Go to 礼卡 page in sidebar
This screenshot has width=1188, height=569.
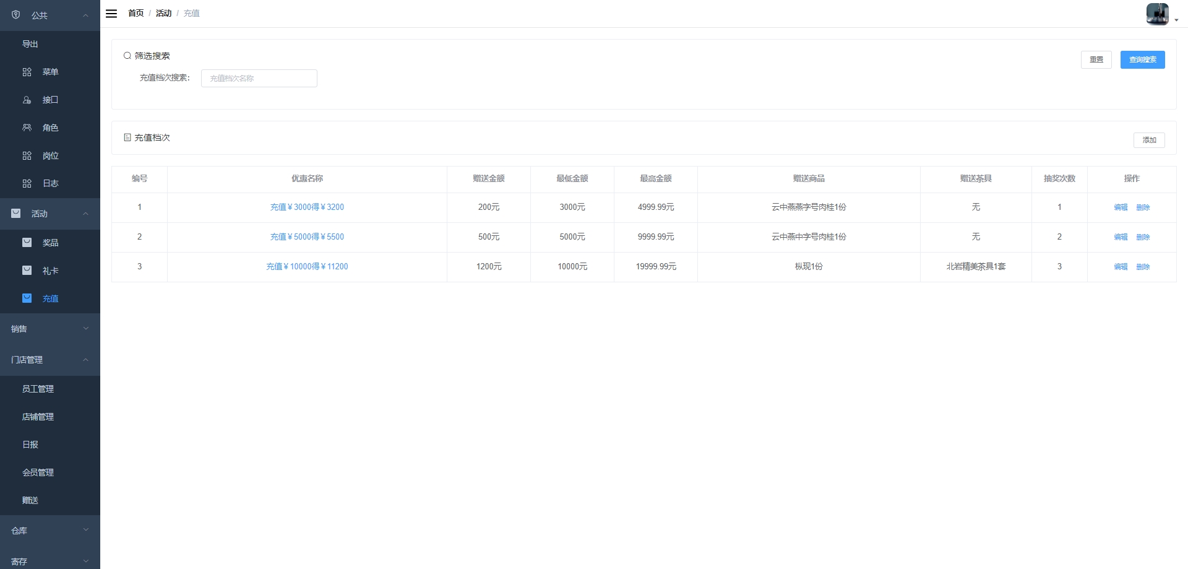(50, 271)
